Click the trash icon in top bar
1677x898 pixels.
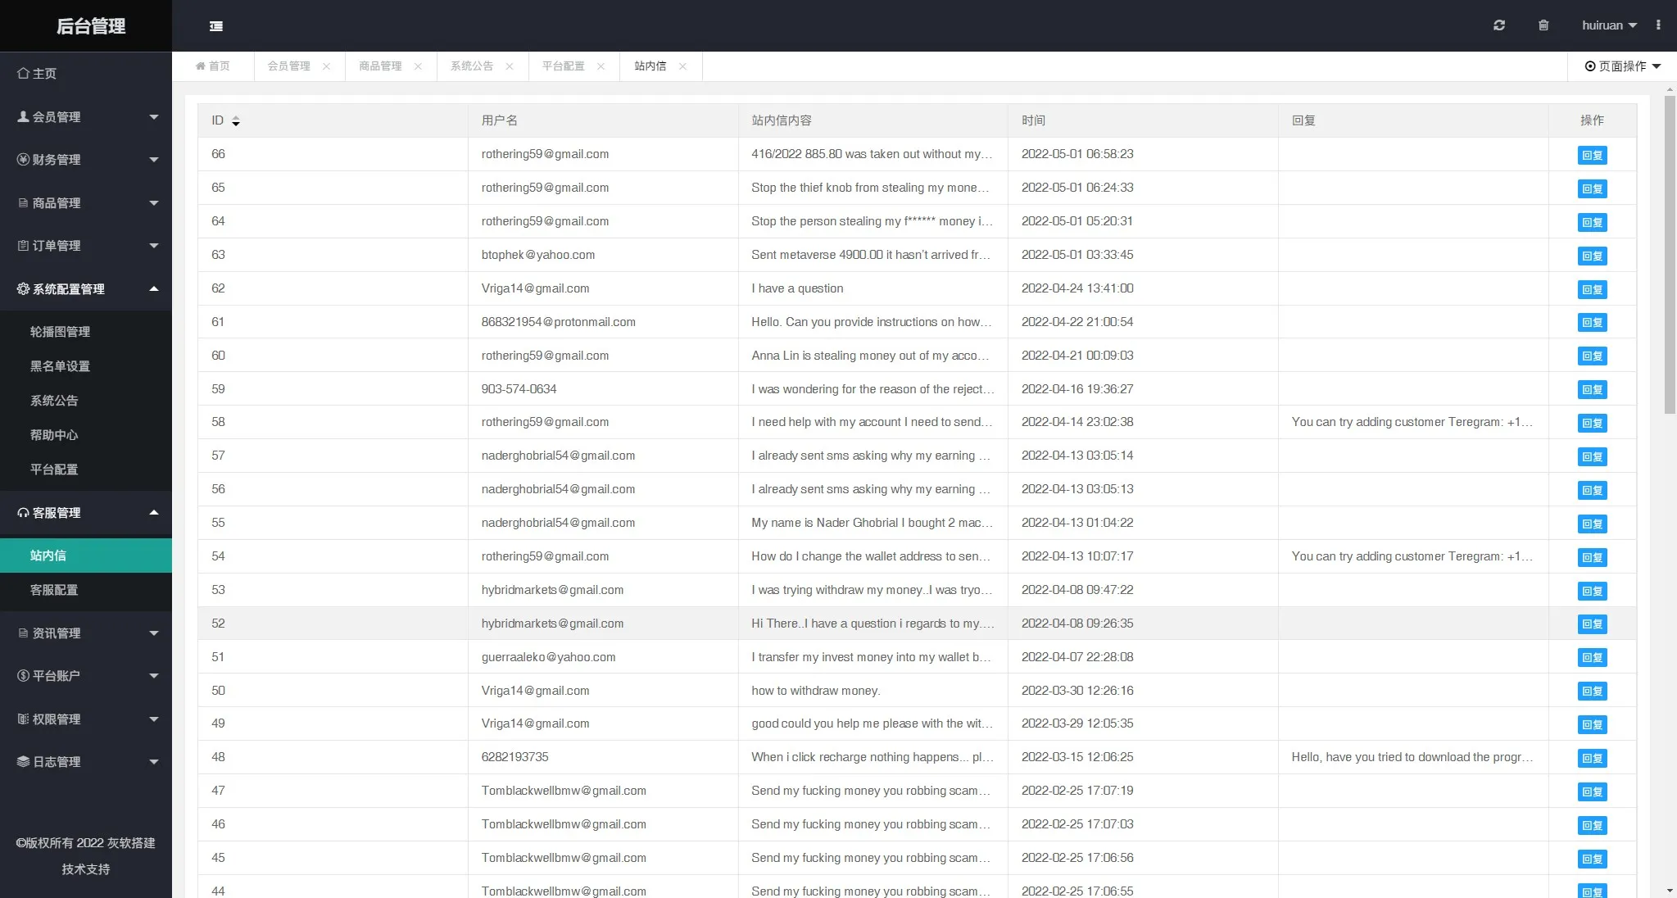1543,25
